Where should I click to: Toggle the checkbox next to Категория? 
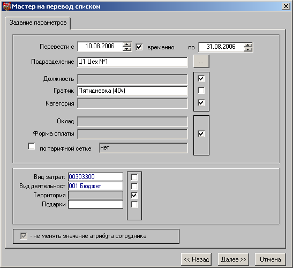[x=201, y=103]
